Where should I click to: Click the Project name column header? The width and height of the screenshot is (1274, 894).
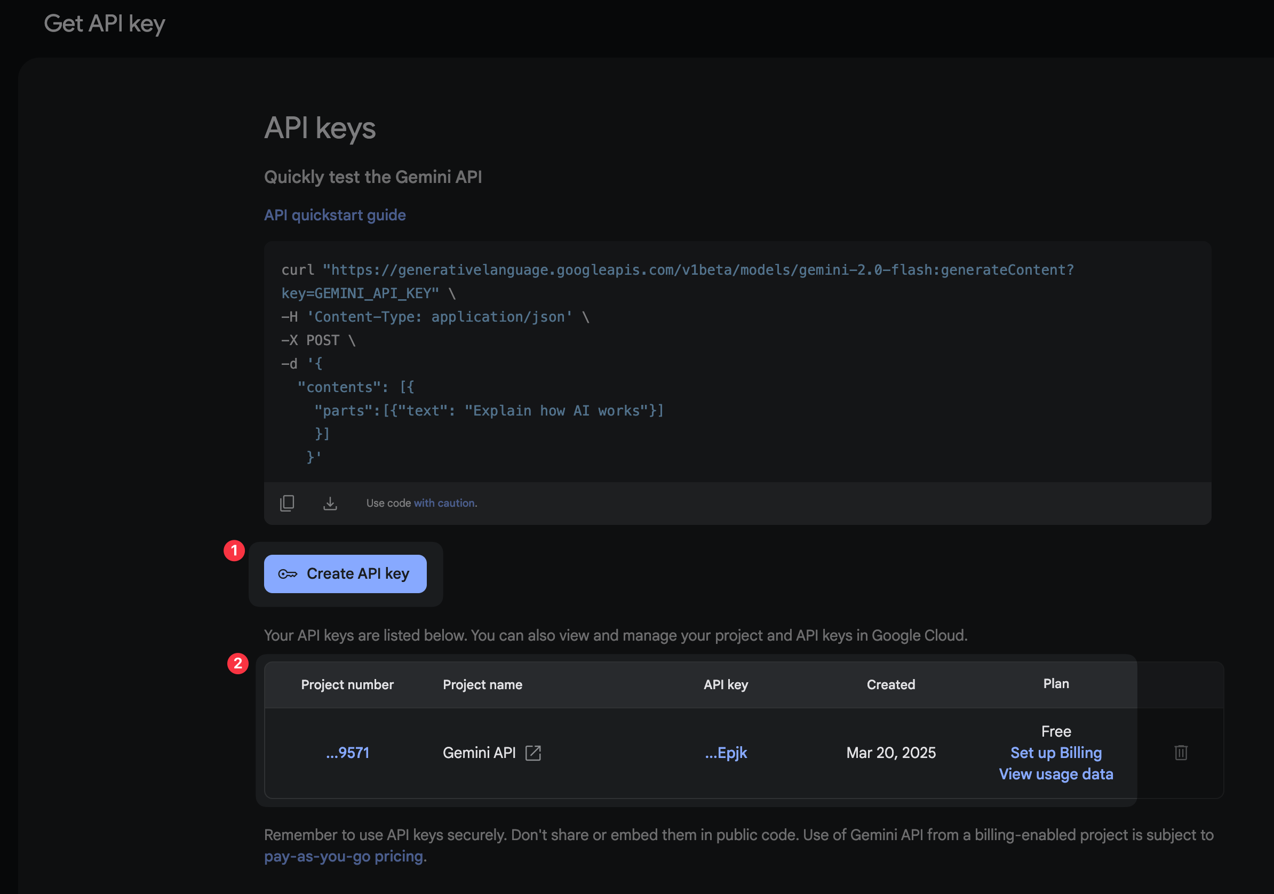pyautogui.click(x=482, y=684)
